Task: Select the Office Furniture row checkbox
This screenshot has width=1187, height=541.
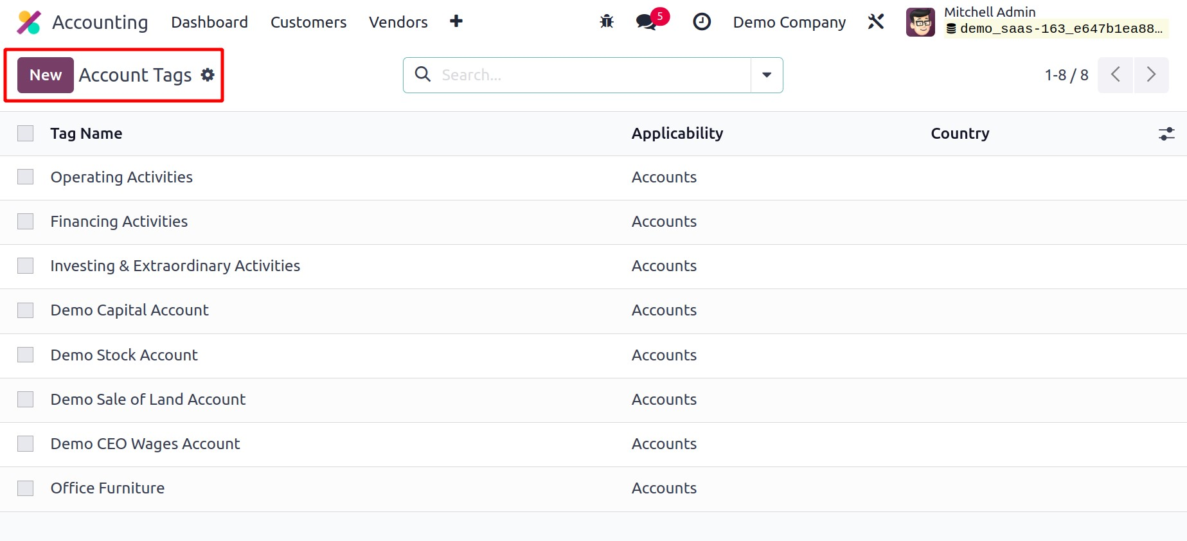Action: 26,488
